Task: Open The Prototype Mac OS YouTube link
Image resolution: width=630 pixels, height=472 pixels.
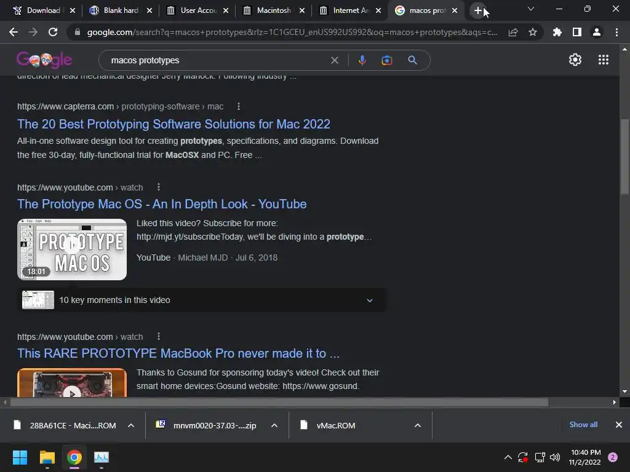Action: tap(162, 204)
